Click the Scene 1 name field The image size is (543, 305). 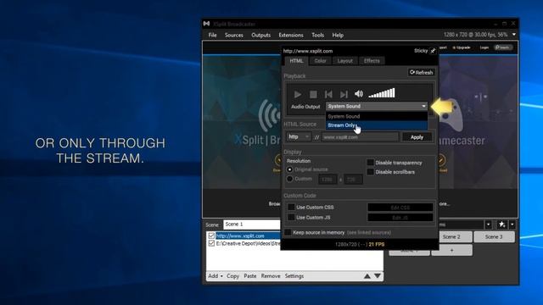252,225
